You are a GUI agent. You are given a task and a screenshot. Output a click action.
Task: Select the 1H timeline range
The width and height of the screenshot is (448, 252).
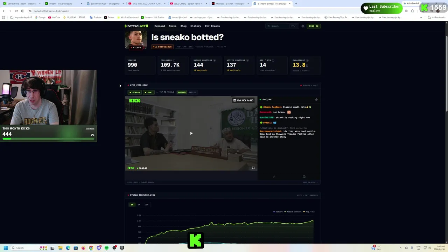click(132, 204)
